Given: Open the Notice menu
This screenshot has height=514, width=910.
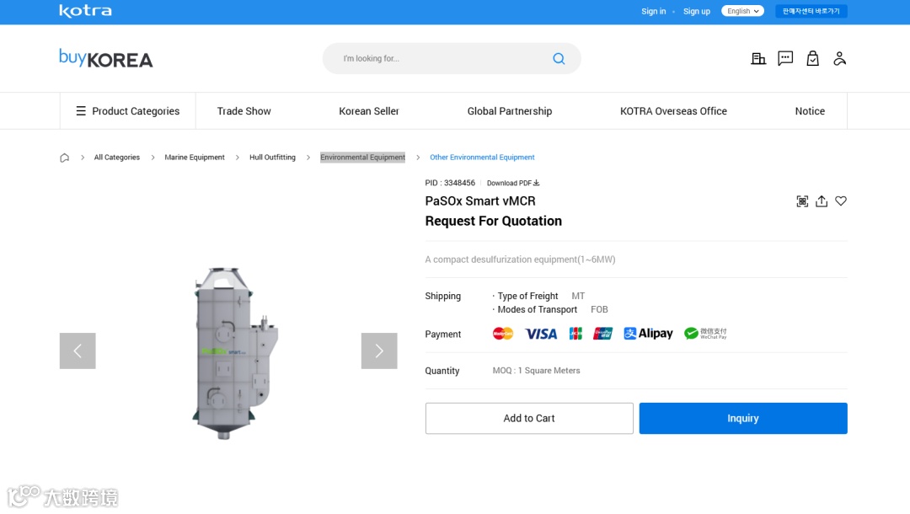Looking at the screenshot, I should [x=810, y=111].
